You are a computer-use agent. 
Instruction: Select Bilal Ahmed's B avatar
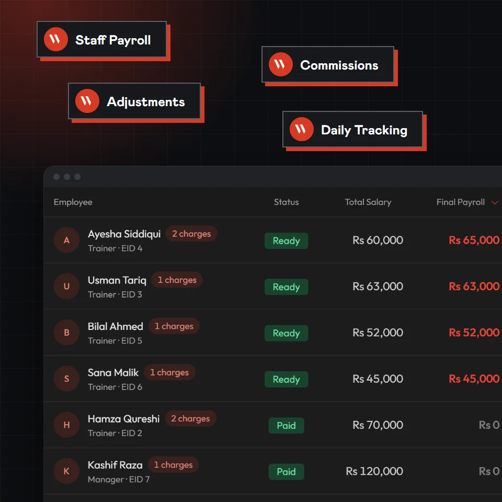pyautogui.click(x=66, y=333)
